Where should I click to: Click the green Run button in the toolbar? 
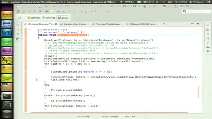click(x=134, y=6)
